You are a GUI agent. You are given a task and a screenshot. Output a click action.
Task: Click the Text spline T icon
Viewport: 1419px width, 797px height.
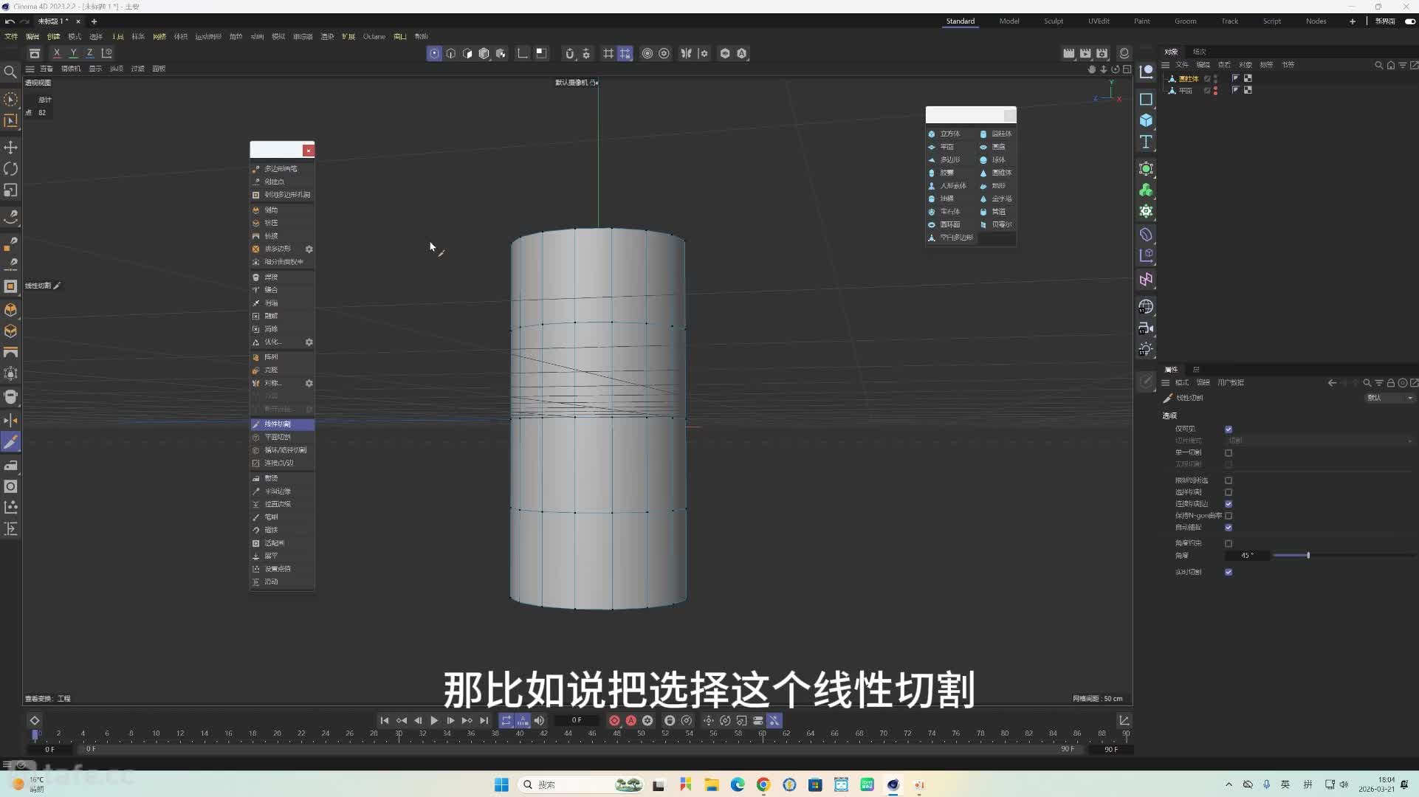coord(1146,142)
